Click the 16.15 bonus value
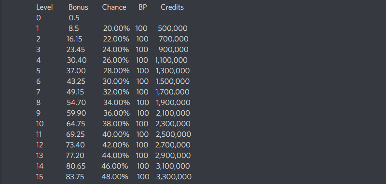 point(74,39)
